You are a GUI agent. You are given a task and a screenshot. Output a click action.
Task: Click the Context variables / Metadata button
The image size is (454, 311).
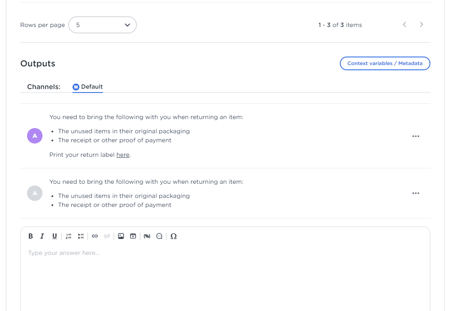click(385, 63)
